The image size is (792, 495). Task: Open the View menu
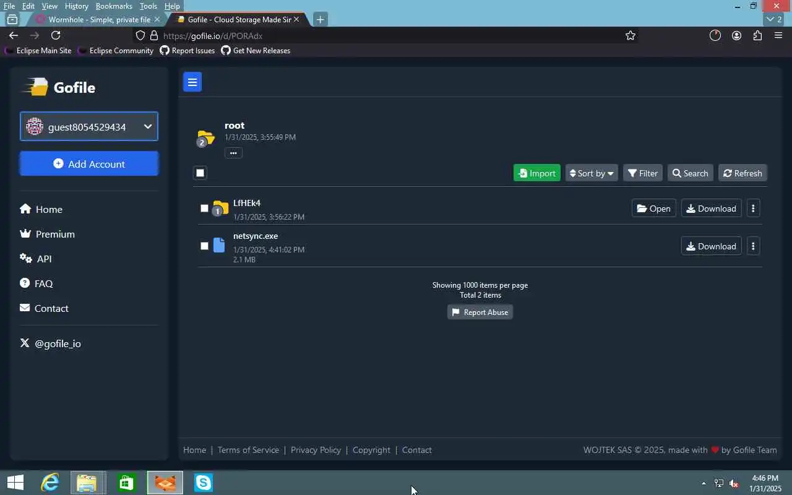coord(49,6)
